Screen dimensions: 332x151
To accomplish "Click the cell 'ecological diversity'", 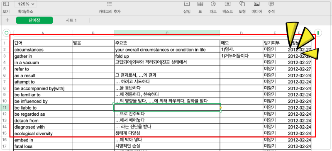I will point(43,134).
